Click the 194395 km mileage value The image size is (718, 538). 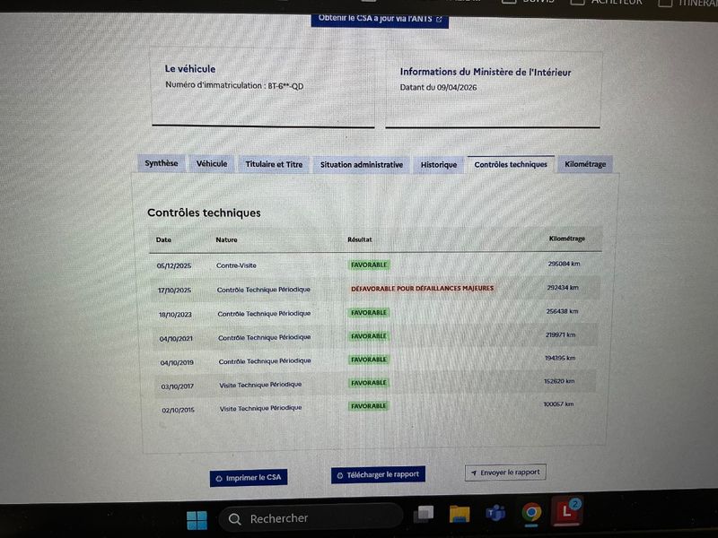click(x=560, y=358)
